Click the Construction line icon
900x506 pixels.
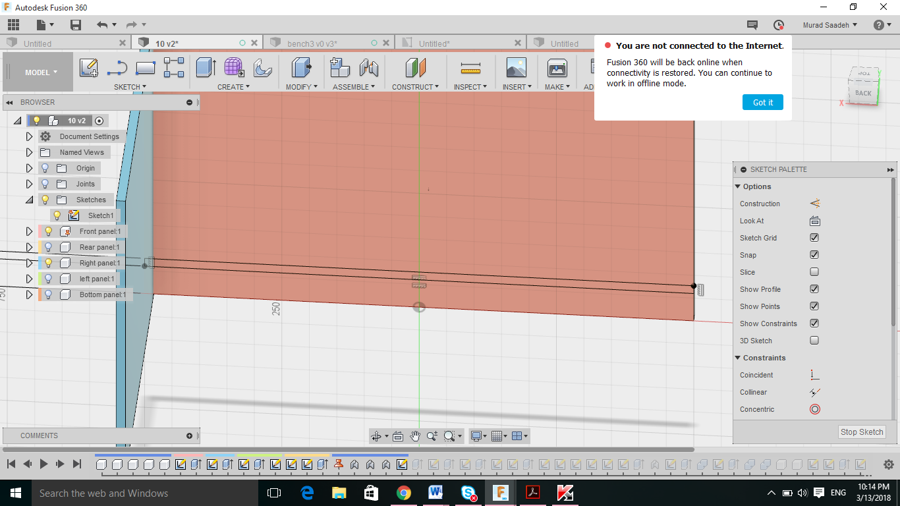click(x=815, y=204)
